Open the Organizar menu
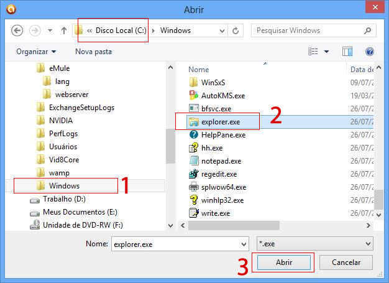 coord(36,52)
